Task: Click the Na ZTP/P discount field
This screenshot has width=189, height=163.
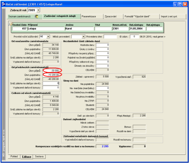Action: click(102, 101)
